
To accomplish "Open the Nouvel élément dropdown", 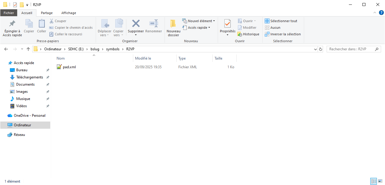I will 199,21.
